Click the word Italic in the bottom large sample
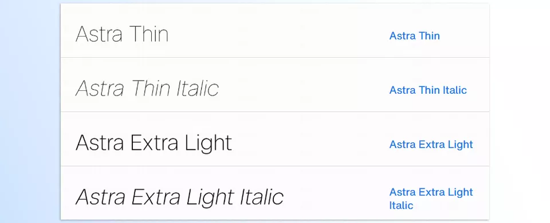The width and height of the screenshot is (550, 223). pos(261,197)
